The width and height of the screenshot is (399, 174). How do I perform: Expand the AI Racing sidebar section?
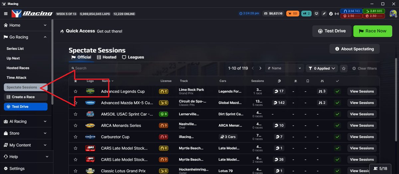tap(25, 121)
